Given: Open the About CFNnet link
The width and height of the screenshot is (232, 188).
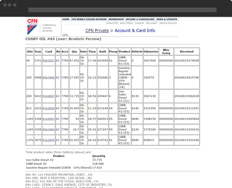Looking at the screenshot, I should click(x=126, y=23).
